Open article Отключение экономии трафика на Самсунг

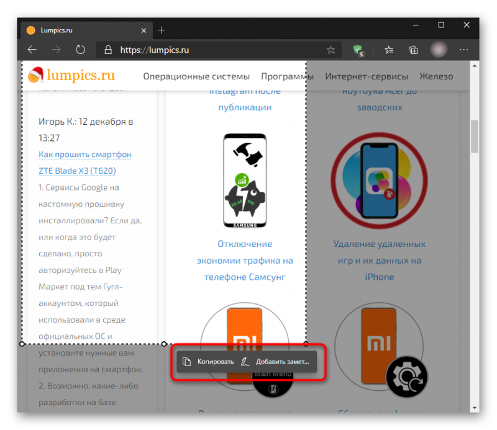(x=245, y=260)
